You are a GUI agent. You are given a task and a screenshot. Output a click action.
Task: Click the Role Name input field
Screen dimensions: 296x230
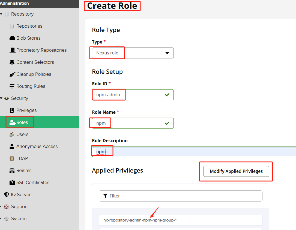click(x=133, y=123)
